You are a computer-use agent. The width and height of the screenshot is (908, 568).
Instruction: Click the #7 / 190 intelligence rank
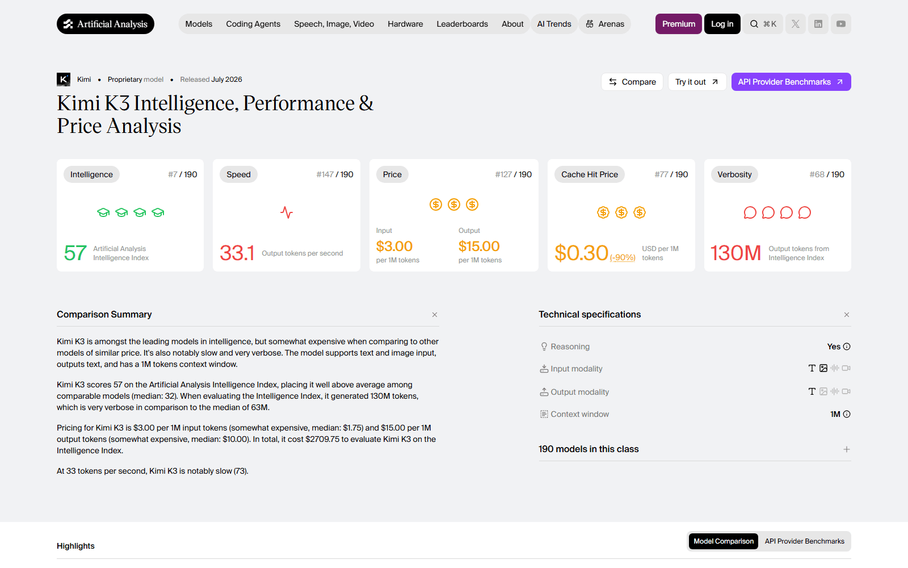(x=183, y=174)
